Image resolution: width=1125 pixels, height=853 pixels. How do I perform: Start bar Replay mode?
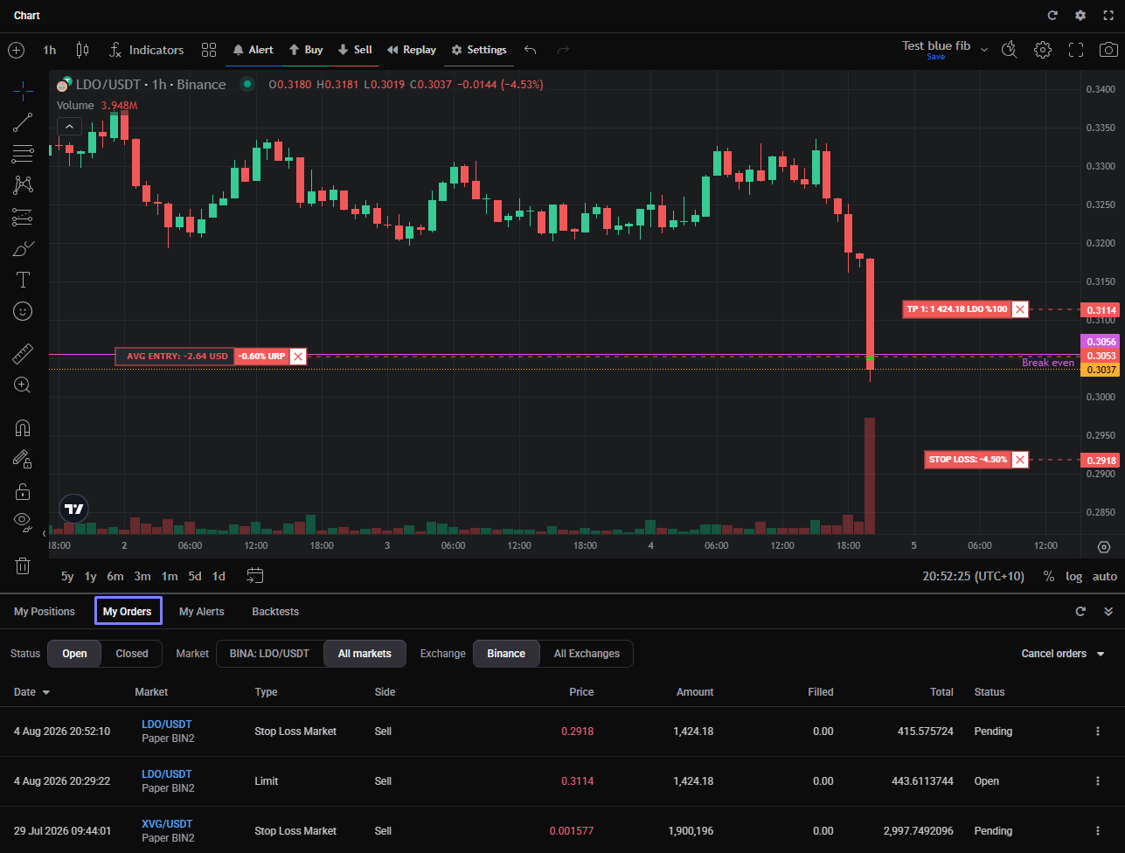click(412, 50)
